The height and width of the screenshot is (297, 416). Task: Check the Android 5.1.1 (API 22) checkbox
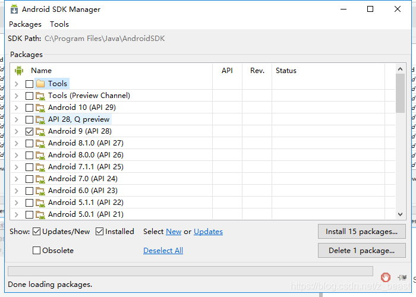click(x=29, y=203)
